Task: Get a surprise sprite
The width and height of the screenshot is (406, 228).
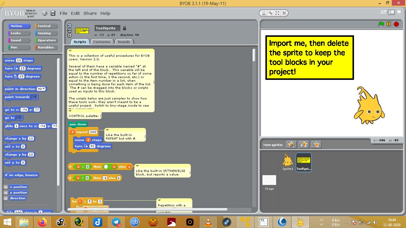Action: 316,145
